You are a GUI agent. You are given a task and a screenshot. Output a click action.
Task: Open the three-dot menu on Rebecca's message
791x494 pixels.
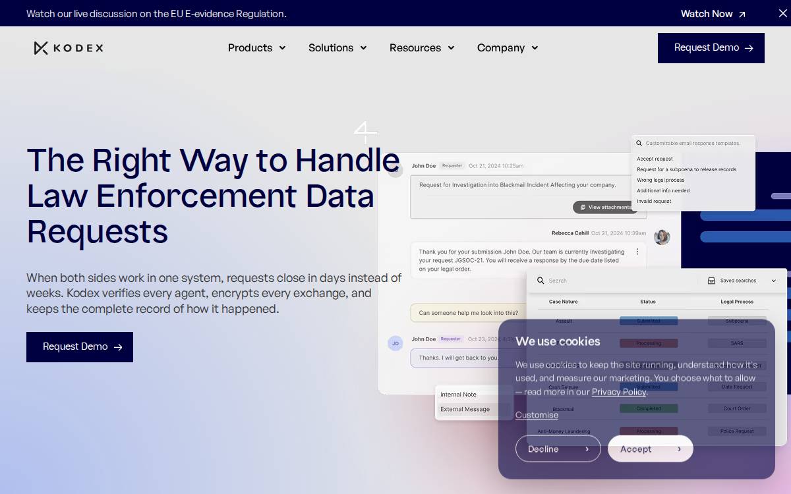click(x=637, y=252)
